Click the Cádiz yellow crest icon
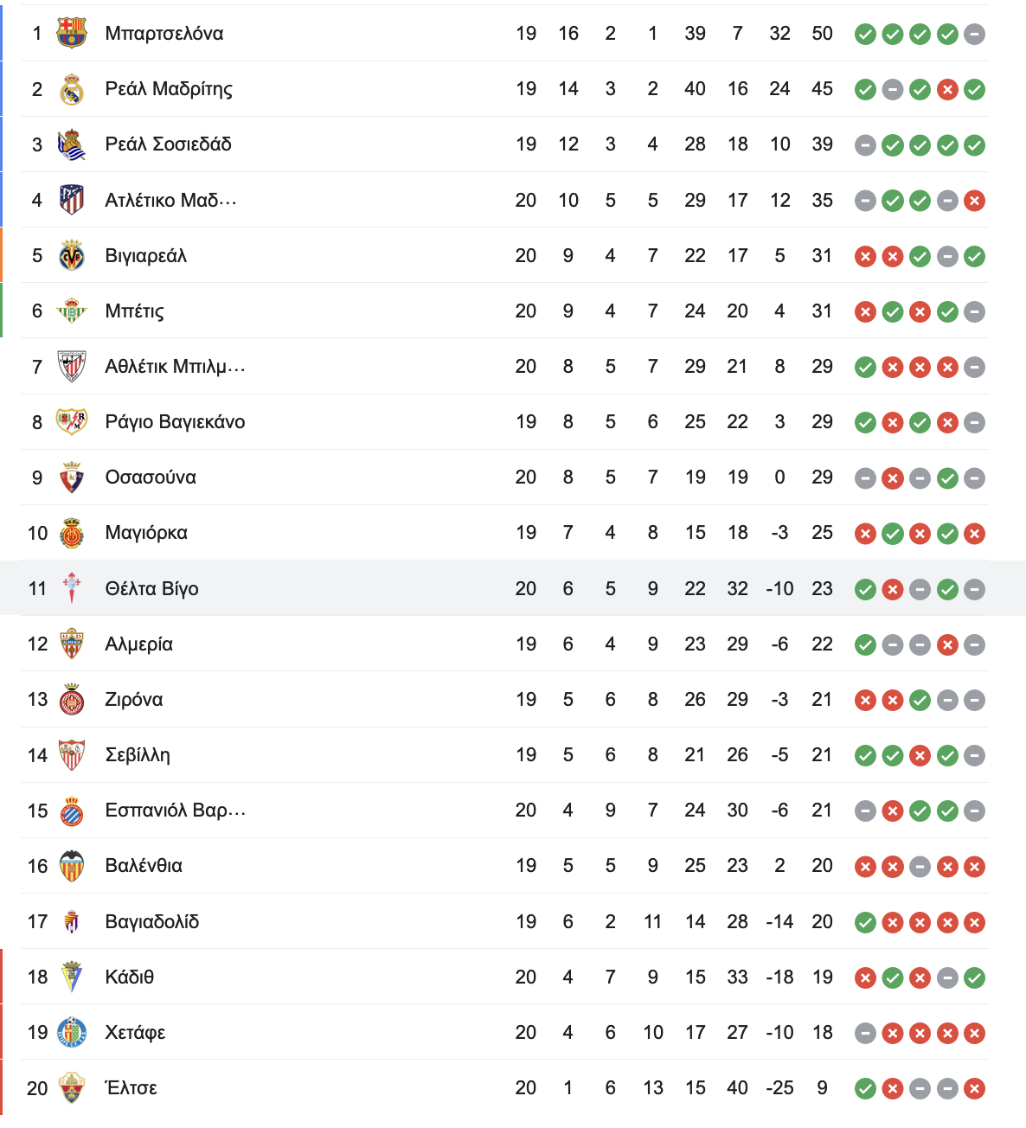The height and width of the screenshot is (1128, 1026). [72, 977]
